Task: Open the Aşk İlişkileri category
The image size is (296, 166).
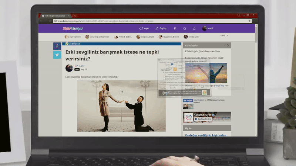Action: click(x=73, y=37)
